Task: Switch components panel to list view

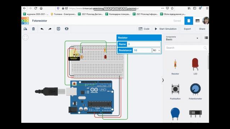Action: pyautogui.click(x=206, y=38)
